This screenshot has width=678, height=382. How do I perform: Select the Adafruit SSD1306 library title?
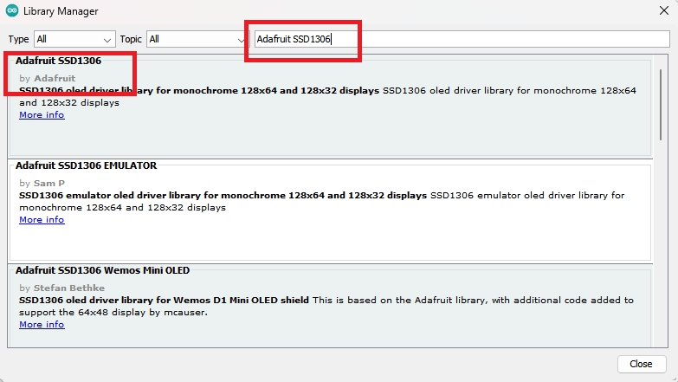tap(58, 61)
